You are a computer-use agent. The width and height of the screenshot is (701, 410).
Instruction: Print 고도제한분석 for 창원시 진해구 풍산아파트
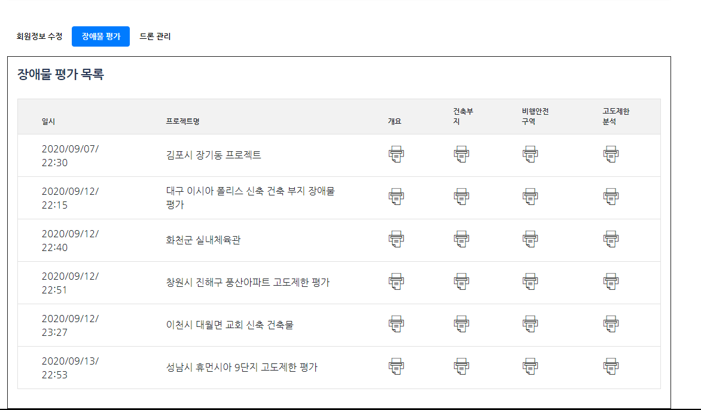click(x=611, y=282)
